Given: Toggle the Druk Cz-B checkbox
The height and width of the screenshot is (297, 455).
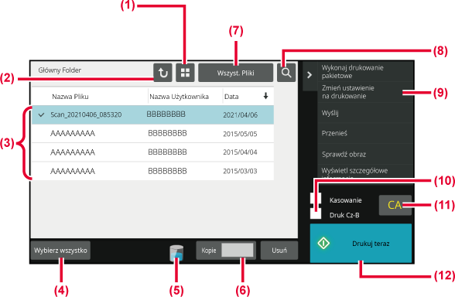Looking at the screenshot, I should point(316,214).
